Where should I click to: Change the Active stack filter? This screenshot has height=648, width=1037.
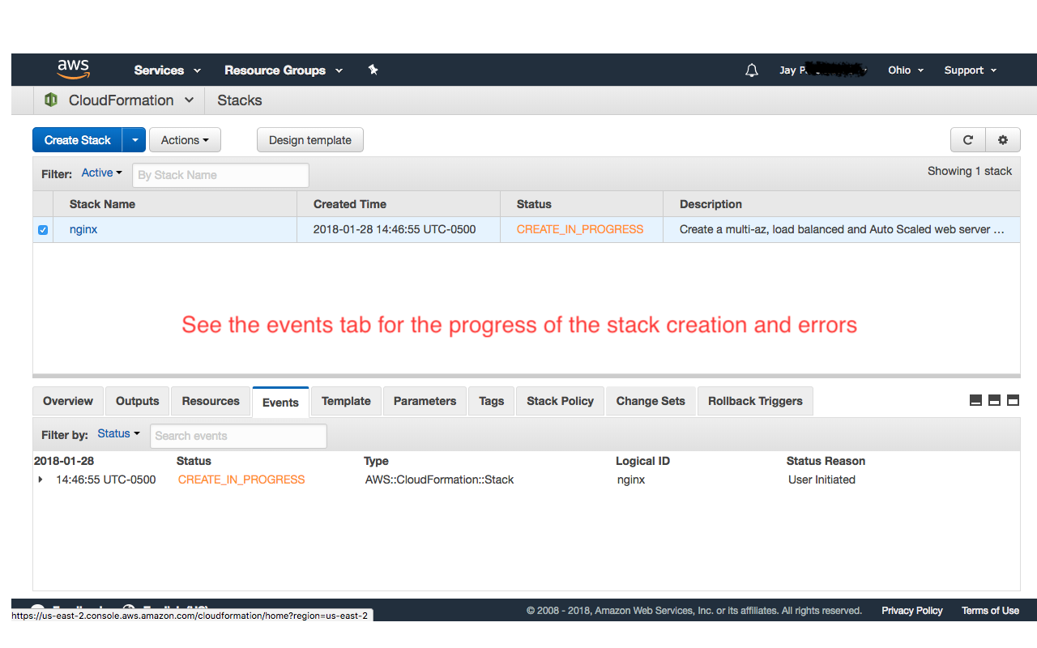click(x=102, y=173)
